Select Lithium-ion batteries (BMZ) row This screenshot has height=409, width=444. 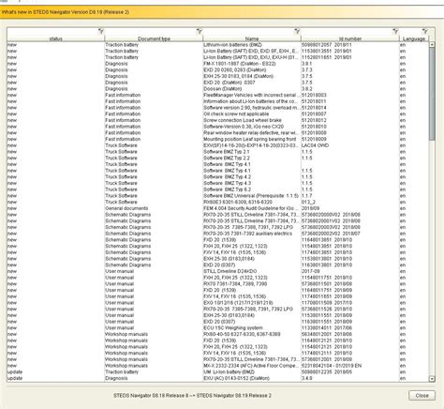point(218,45)
